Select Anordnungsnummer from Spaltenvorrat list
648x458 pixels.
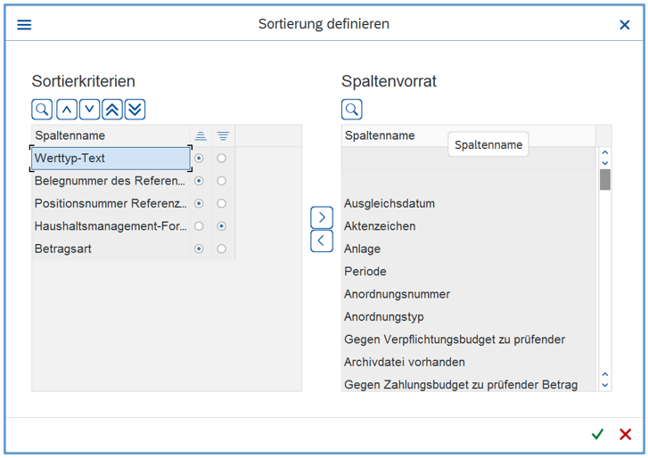[397, 294]
